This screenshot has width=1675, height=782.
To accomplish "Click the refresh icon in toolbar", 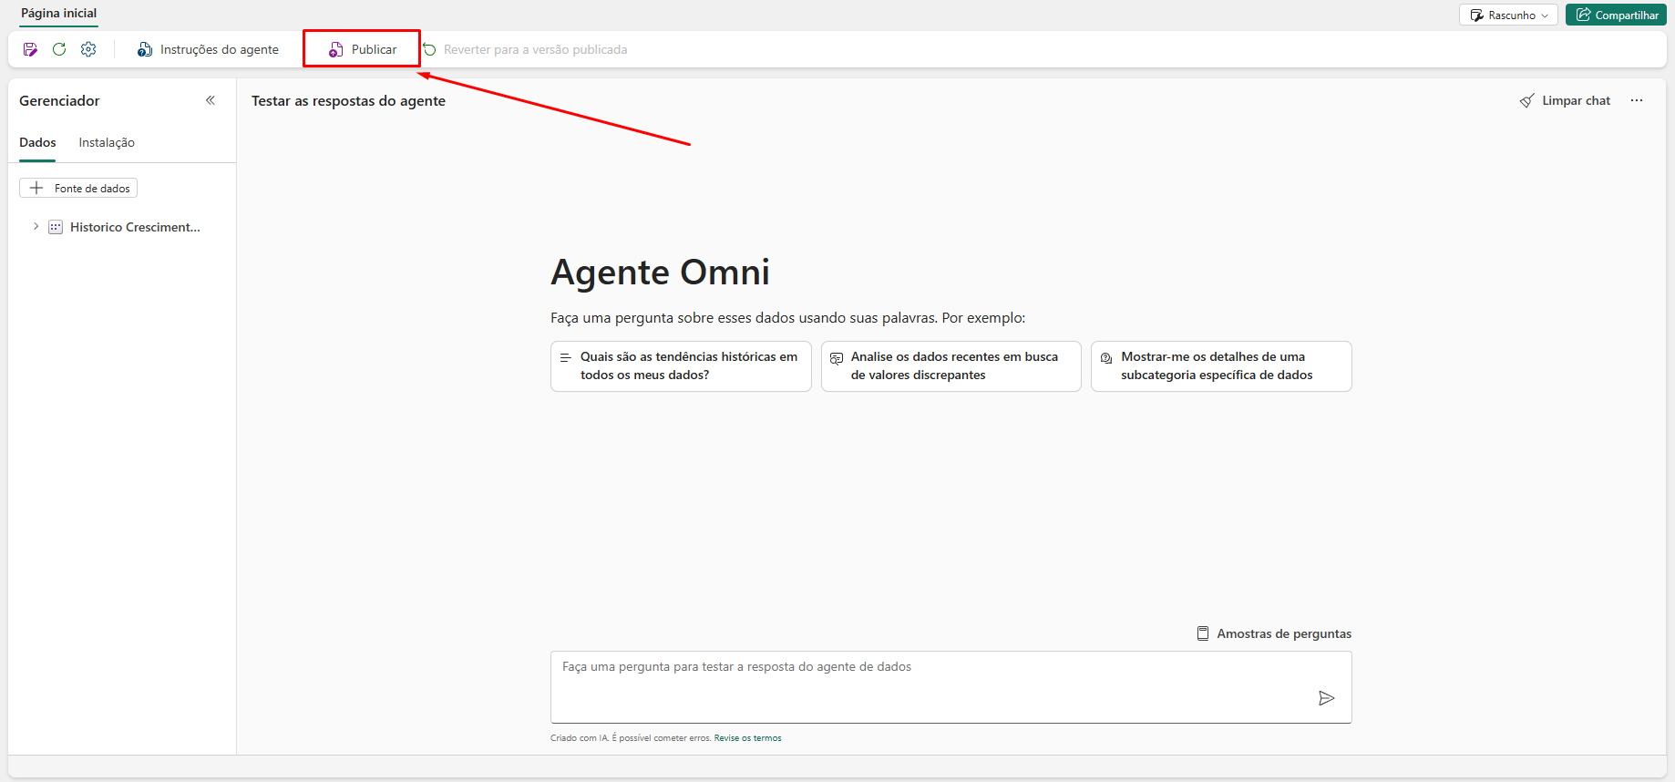I will [x=59, y=49].
